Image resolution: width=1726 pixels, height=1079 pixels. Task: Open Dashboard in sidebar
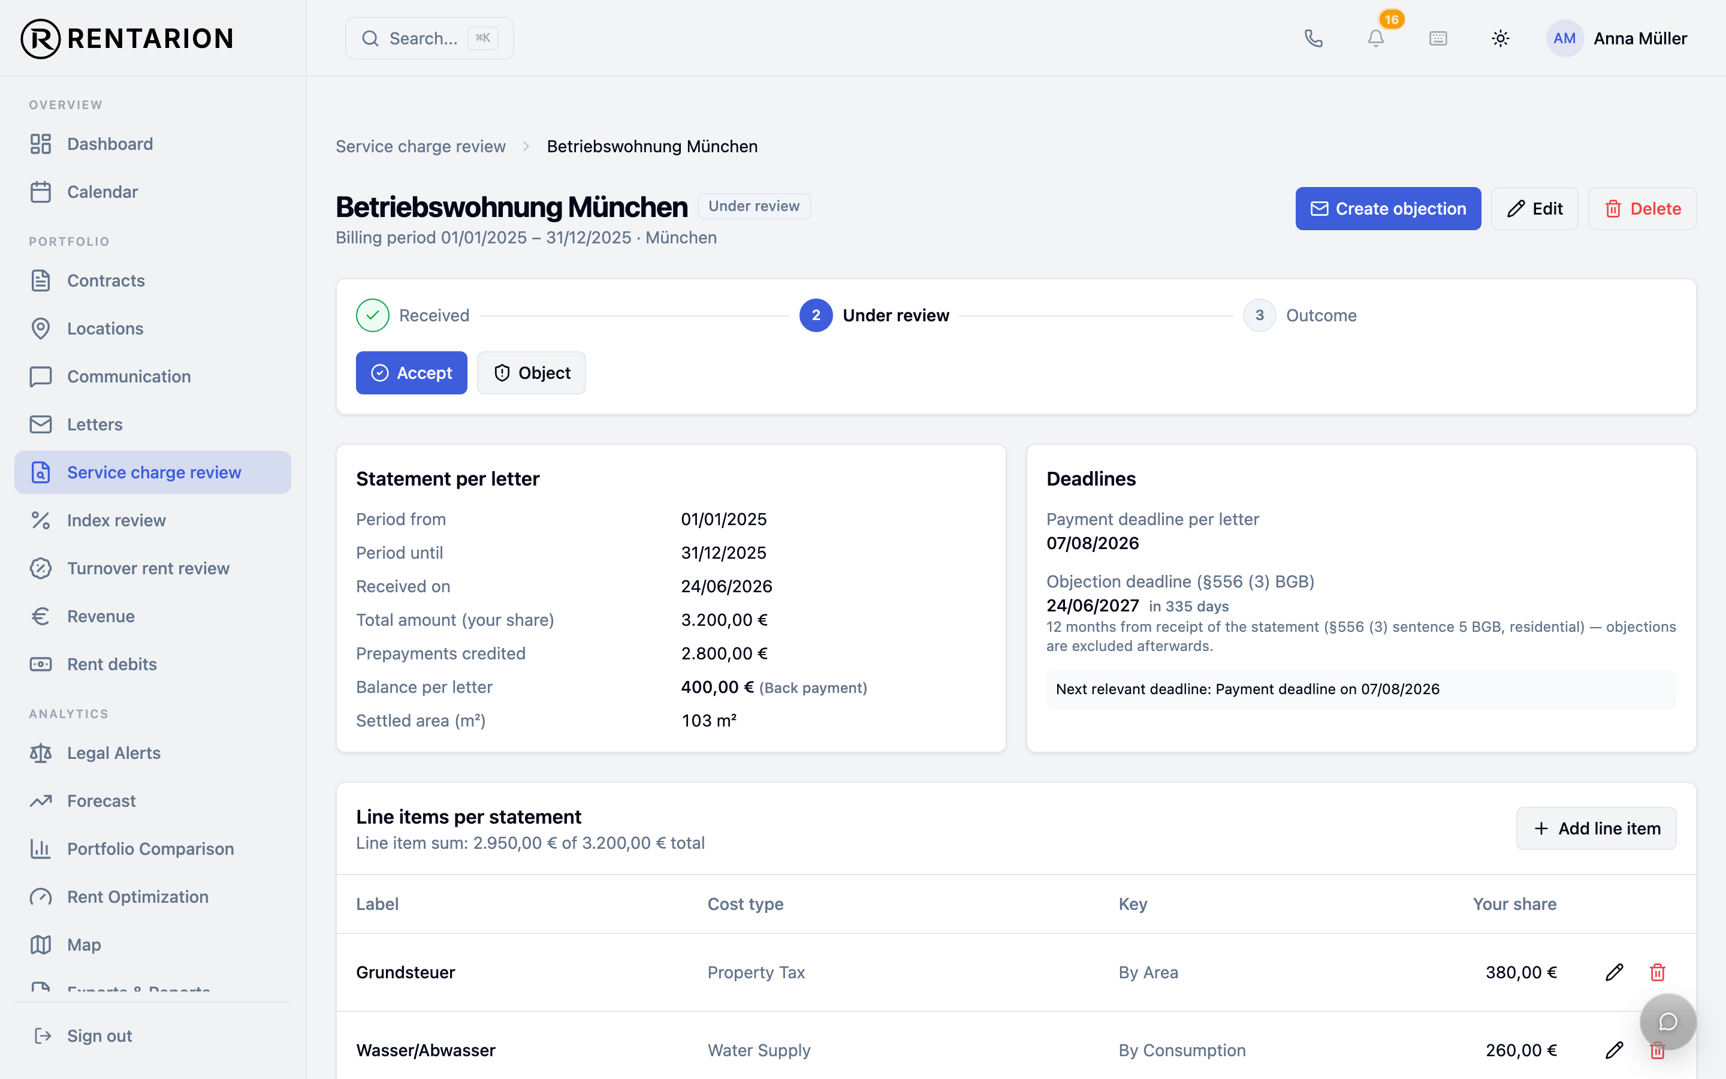[x=153, y=144]
